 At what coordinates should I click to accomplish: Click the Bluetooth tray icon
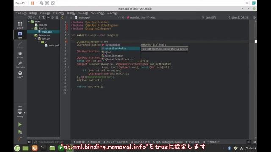(x=230, y=148)
